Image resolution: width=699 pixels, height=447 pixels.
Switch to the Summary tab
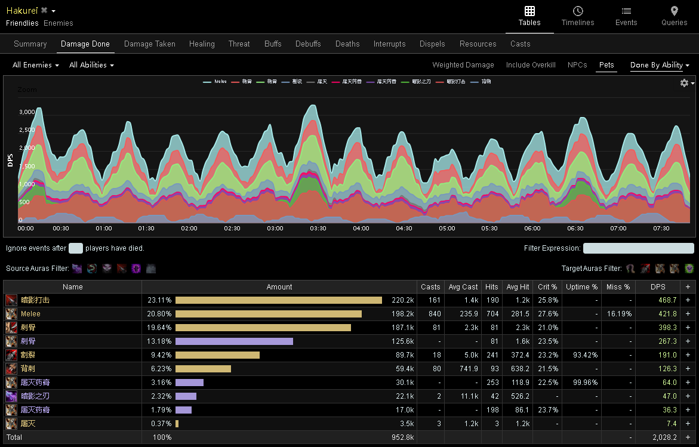coord(30,44)
